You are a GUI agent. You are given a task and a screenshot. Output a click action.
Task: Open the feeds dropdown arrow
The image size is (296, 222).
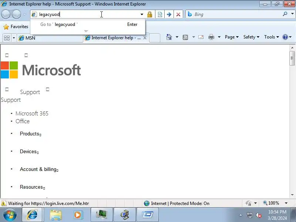194,37
